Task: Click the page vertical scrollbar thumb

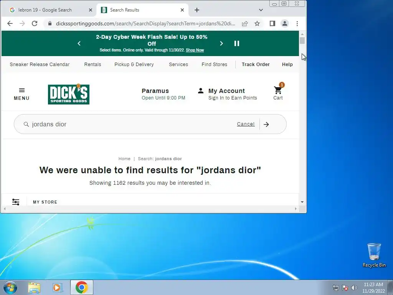Action: click(x=302, y=40)
